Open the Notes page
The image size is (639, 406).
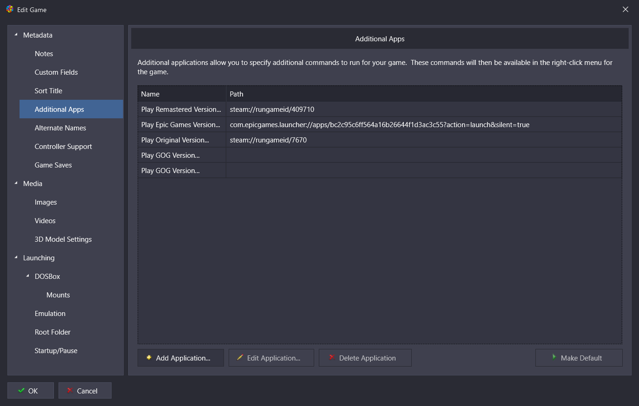point(44,54)
